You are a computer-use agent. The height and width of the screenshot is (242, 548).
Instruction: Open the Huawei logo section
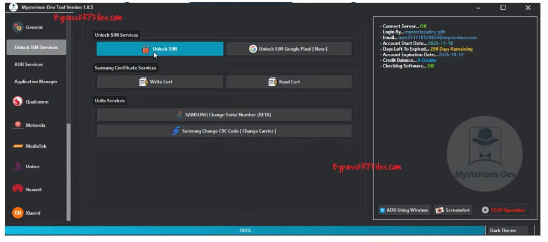17,189
